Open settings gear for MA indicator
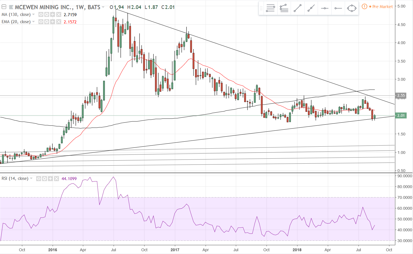Screen dimensions: 413x254 47,14
